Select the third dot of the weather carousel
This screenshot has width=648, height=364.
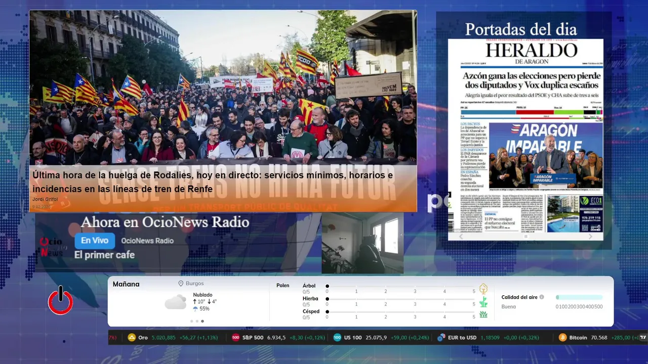coord(202,321)
